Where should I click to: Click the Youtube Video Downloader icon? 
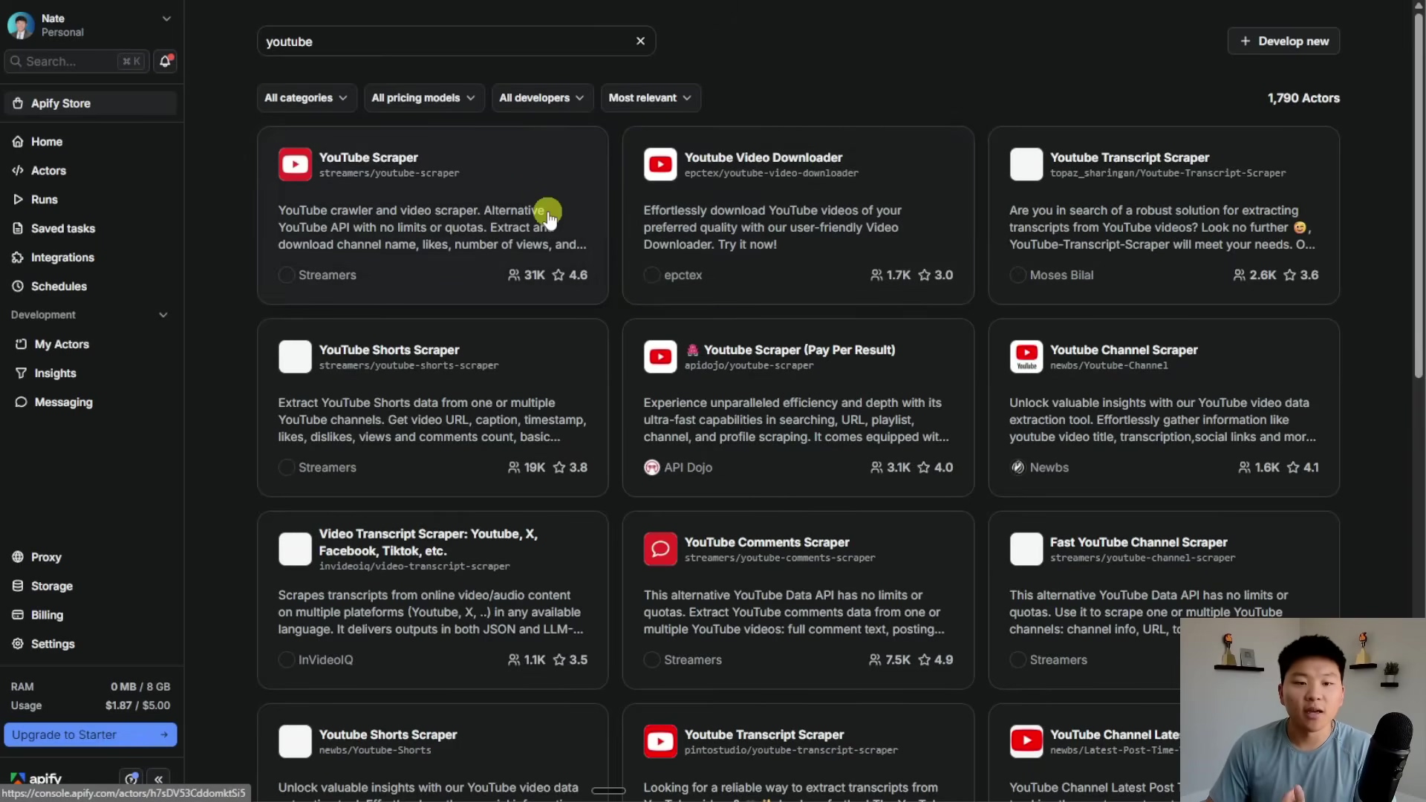point(660,165)
